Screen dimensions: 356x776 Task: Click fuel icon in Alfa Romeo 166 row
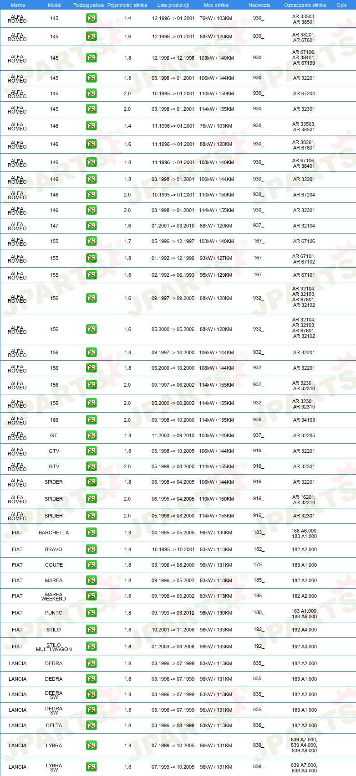tap(92, 420)
